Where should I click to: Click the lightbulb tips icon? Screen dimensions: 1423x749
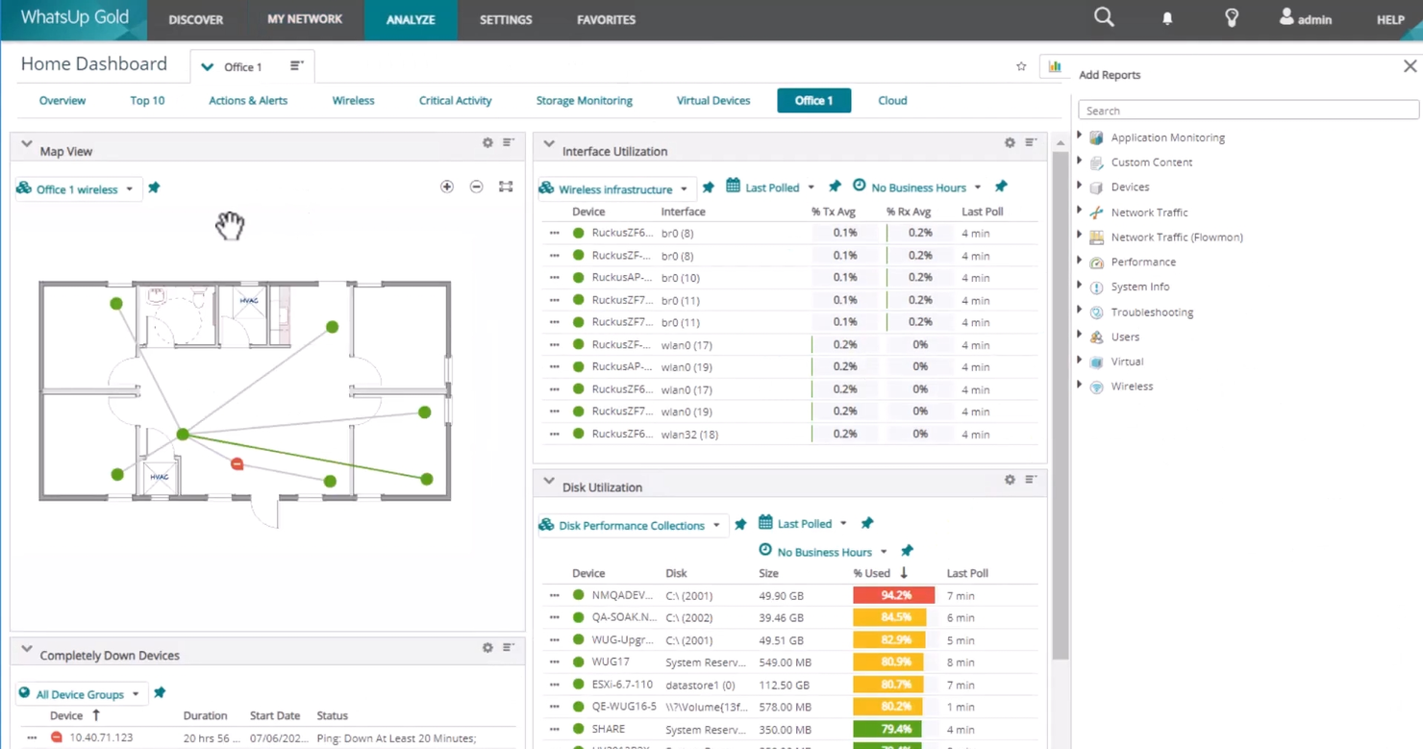1232,18
